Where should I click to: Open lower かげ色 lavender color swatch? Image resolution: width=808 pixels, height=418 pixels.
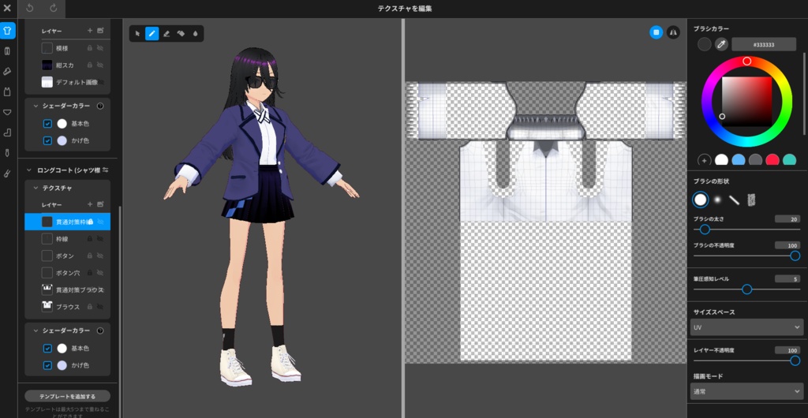tap(62, 365)
